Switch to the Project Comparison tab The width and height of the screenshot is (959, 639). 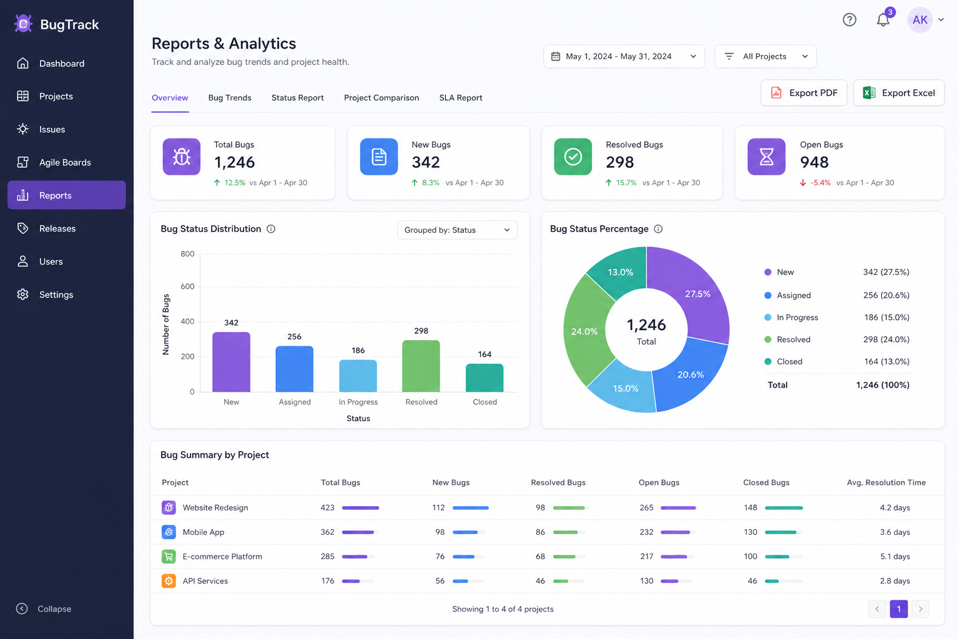(x=381, y=98)
